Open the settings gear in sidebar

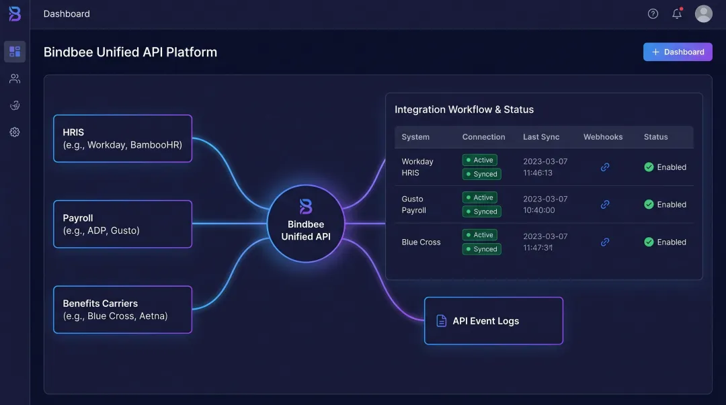tap(15, 132)
